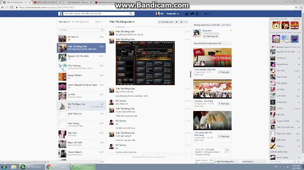
Task: Chat with Hiền Nguyễn in sidebar
Action: 285,83
